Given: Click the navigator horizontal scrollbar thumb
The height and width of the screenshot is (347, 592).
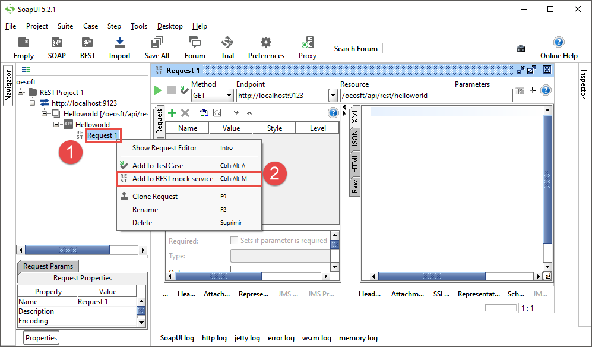Looking at the screenshot, I should pyautogui.click(x=68, y=250).
